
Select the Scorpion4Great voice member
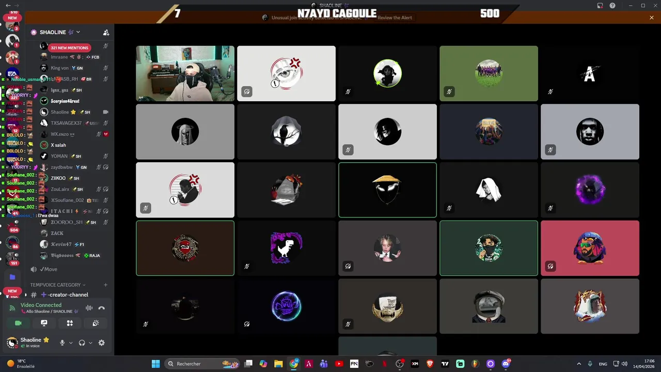[74, 101]
